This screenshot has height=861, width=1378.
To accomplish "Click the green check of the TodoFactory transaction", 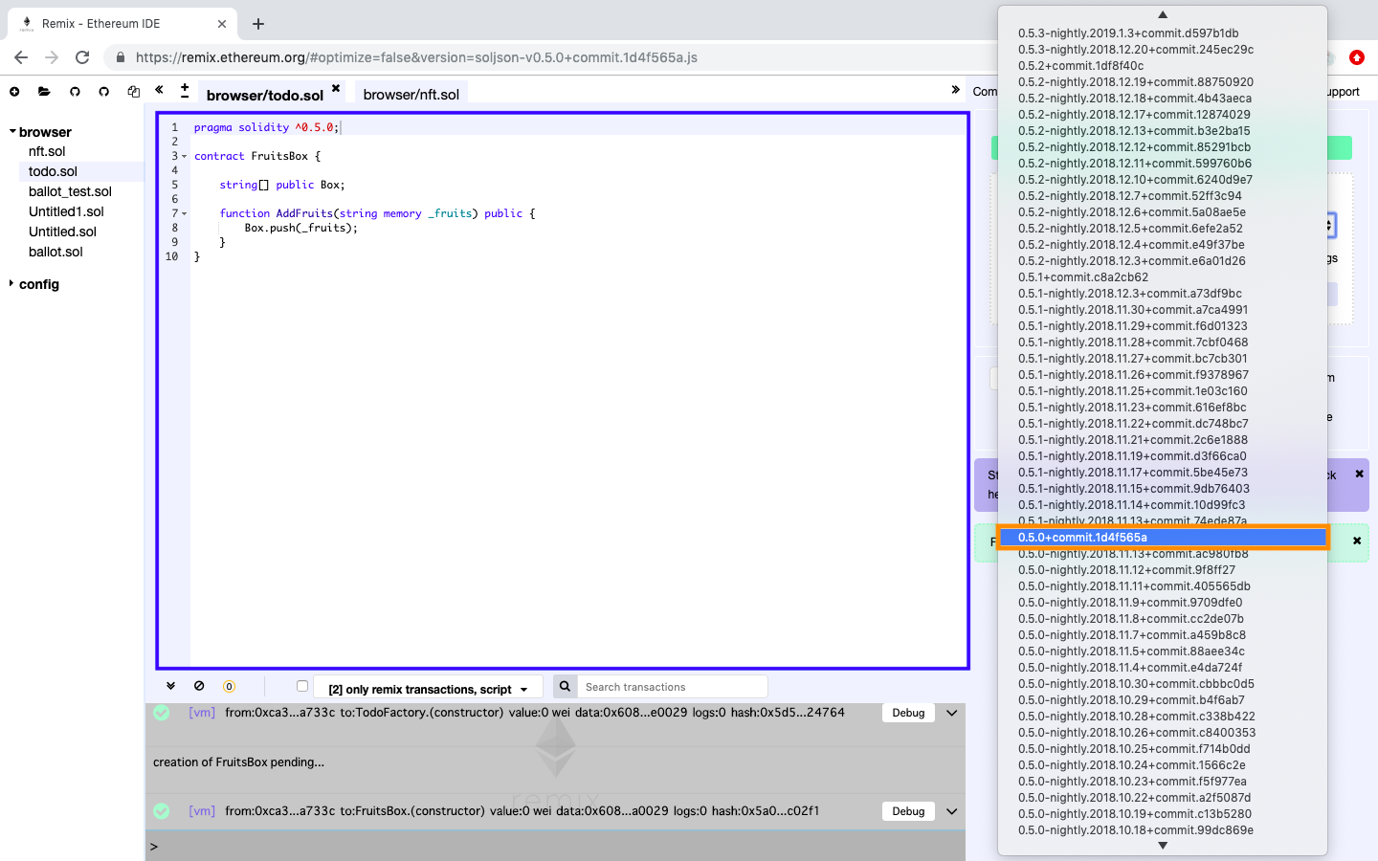I will tap(162, 713).
